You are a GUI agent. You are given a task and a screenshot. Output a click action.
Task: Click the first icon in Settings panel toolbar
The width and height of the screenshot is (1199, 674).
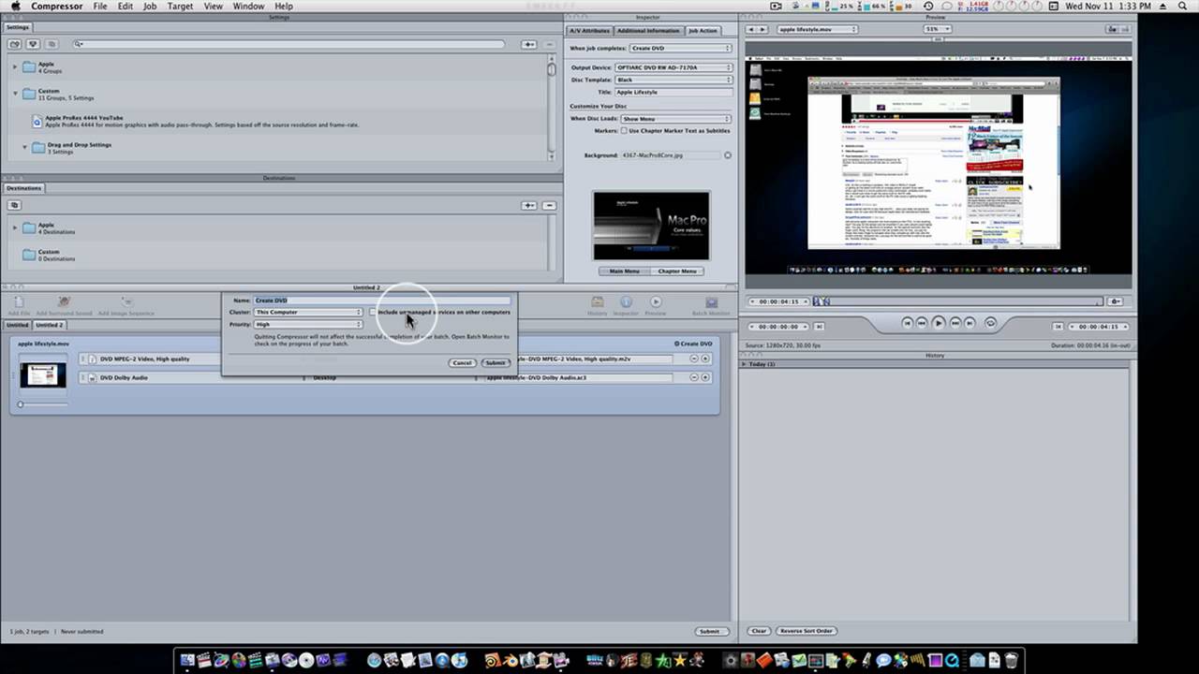[15, 44]
